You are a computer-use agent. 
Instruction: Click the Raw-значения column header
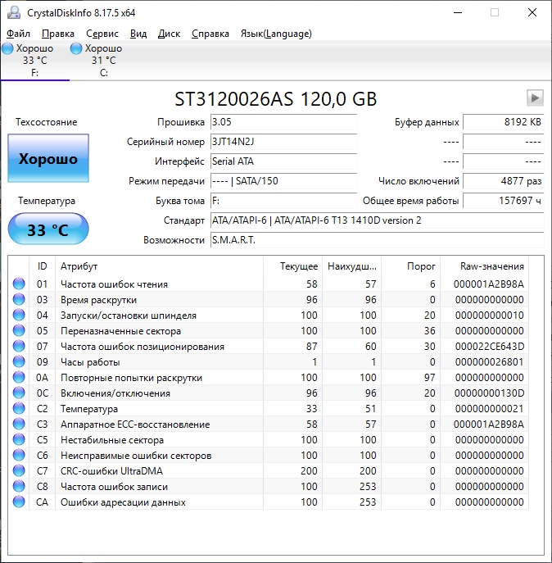[x=485, y=266]
